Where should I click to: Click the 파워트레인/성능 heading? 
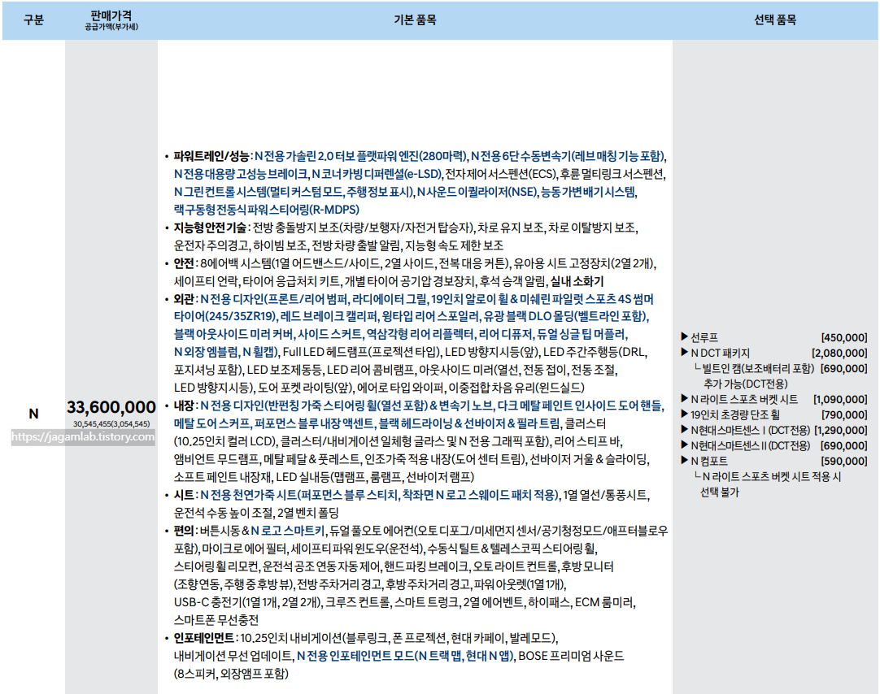211,156
